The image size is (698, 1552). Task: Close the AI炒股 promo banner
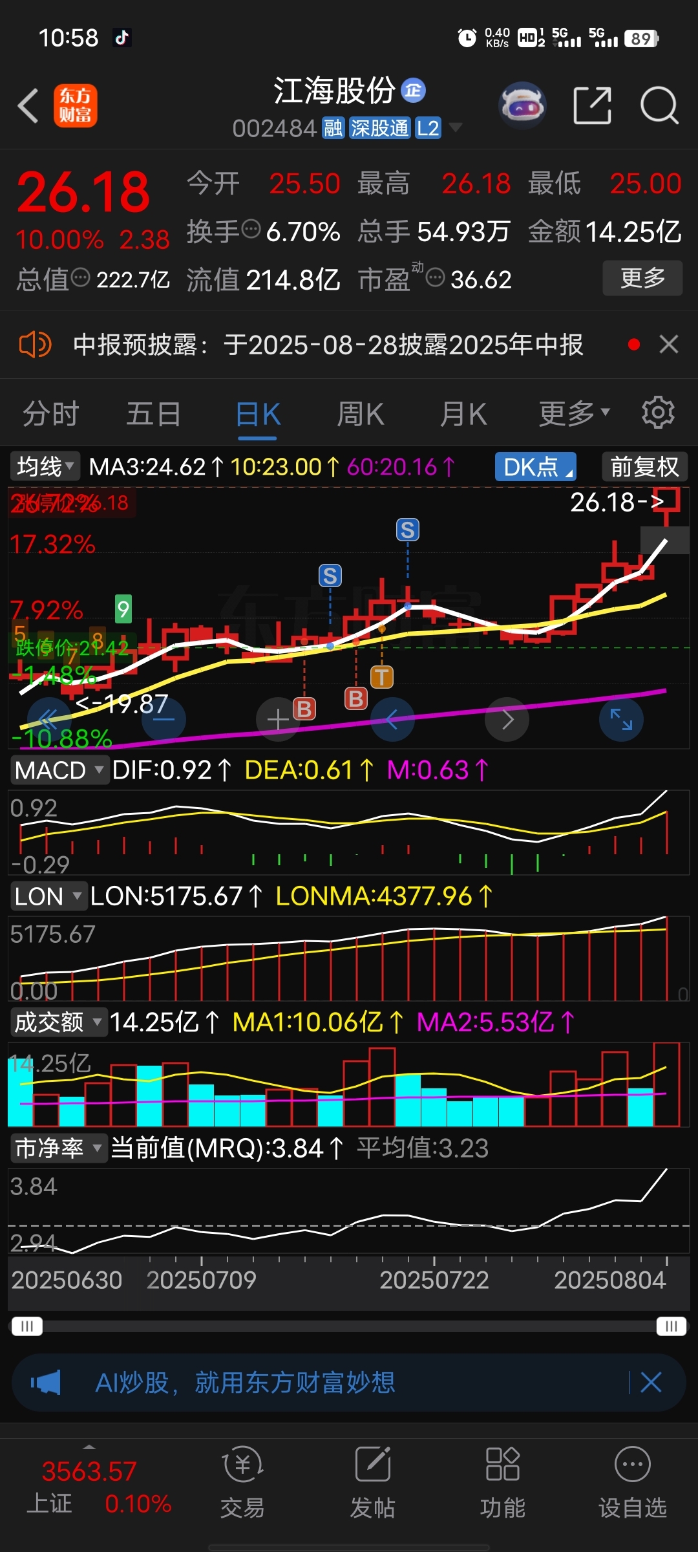pos(651,1383)
